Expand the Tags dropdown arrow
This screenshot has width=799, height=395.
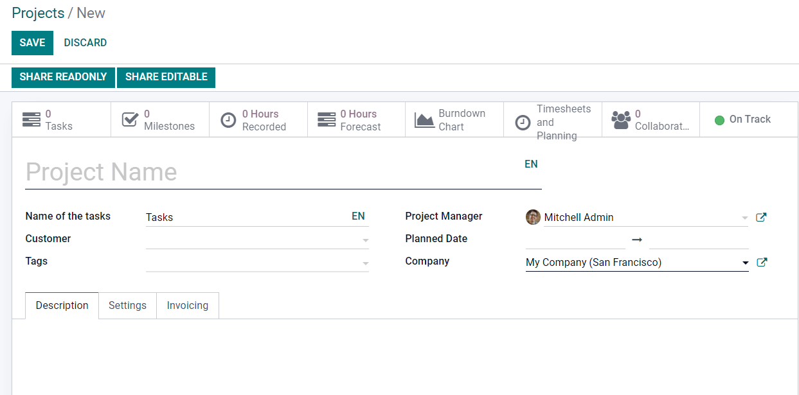click(365, 263)
